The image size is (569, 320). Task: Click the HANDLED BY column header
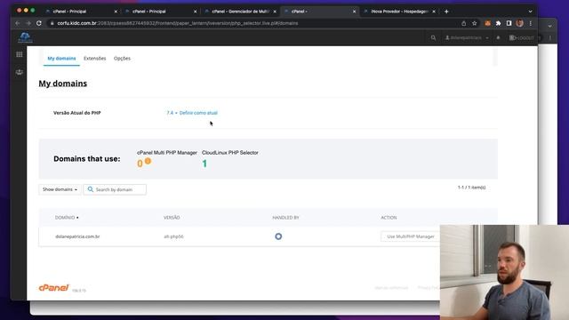pyautogui.click(x=285, y=217)
